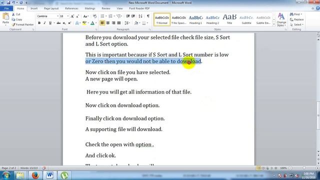Viewport: 320px width, 180px height.
Task: Open the View tab
Action: [119, 8]
